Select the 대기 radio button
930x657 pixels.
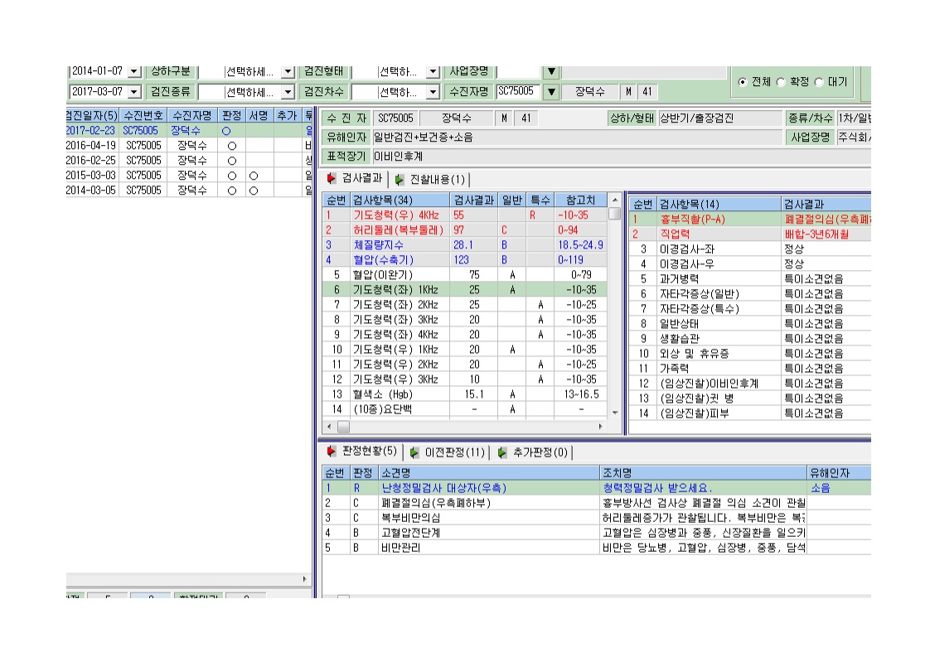tap(819, 82)
